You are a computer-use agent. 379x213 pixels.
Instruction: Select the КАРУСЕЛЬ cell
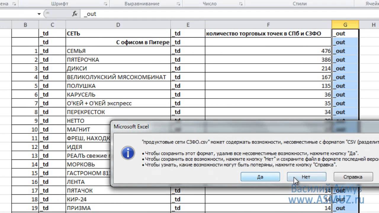(118, 95)
